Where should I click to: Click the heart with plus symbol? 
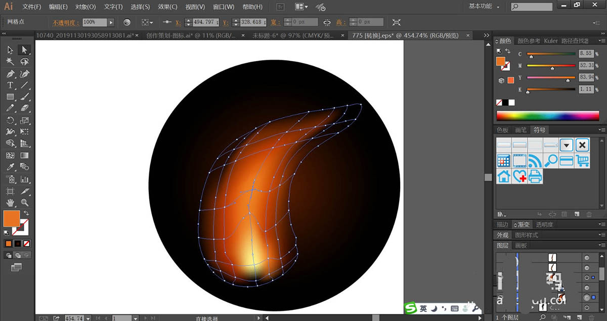click(519, 176)
